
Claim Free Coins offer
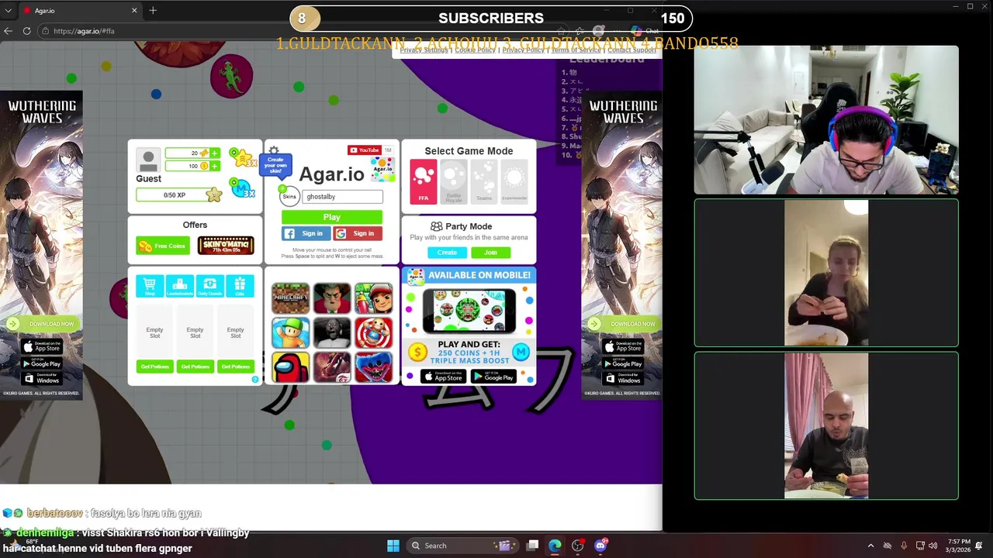163,246
